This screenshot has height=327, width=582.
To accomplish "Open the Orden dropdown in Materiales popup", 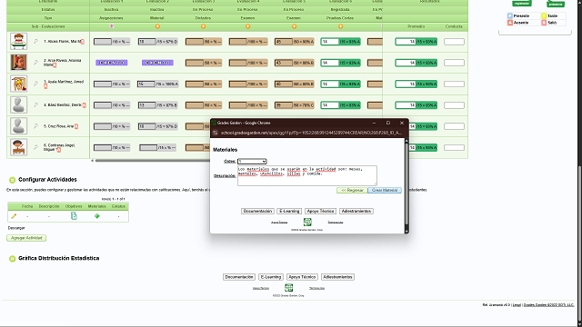I will click(x=252, y=162).
